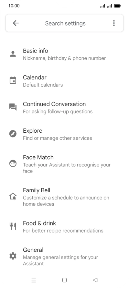This screenshot has width=129, height=288.
Task: Tap the Android home navigation button
Action: coord(64,280)
